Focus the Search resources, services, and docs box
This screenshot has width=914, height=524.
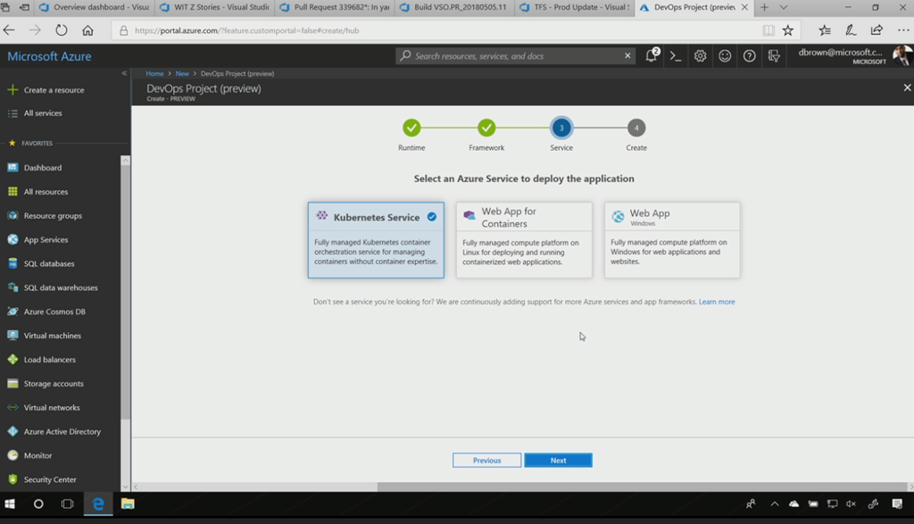coord(513,56)
